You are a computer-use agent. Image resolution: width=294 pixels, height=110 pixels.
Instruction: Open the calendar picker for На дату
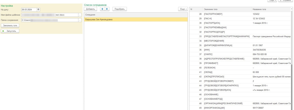(38, 9)
